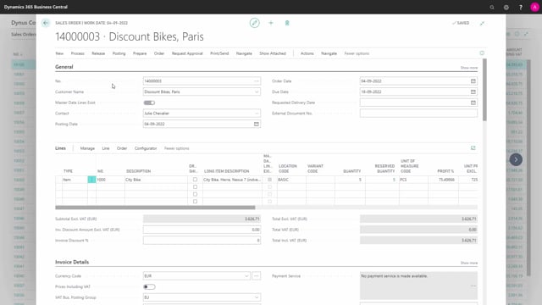This screenshot has width=542, height=305.
Task: Open the settings gear in top bar
Action: click(506, 7)
